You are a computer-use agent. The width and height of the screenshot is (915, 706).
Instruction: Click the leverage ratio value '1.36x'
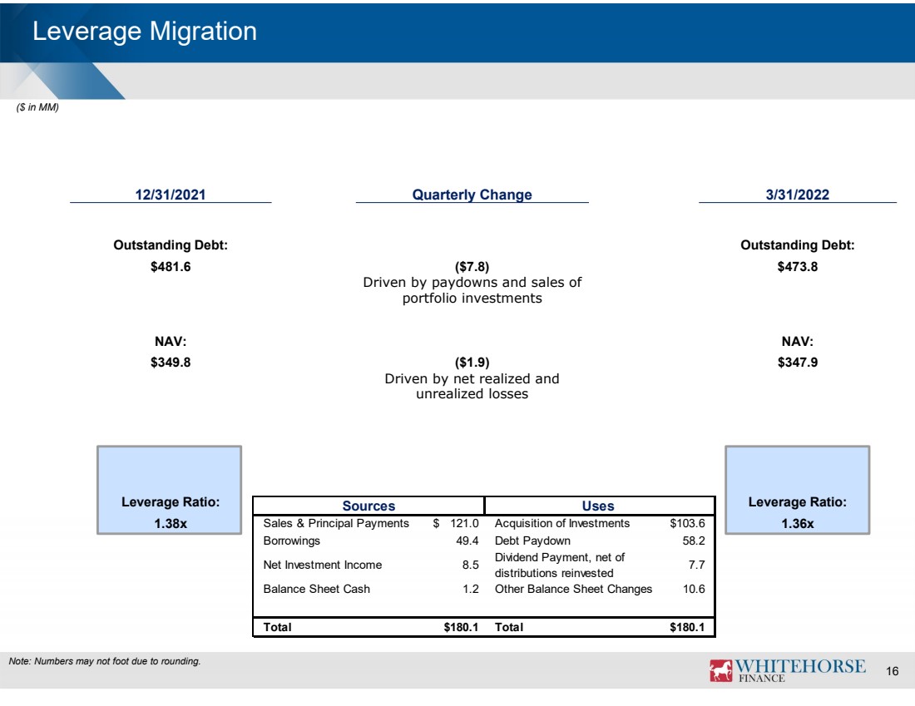click(797, 523)
